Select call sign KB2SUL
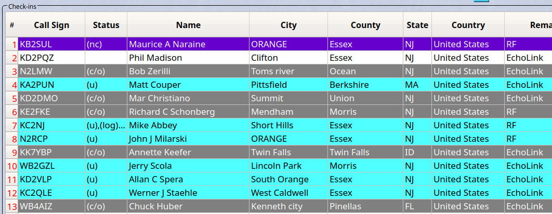 [x=51, y=44]
